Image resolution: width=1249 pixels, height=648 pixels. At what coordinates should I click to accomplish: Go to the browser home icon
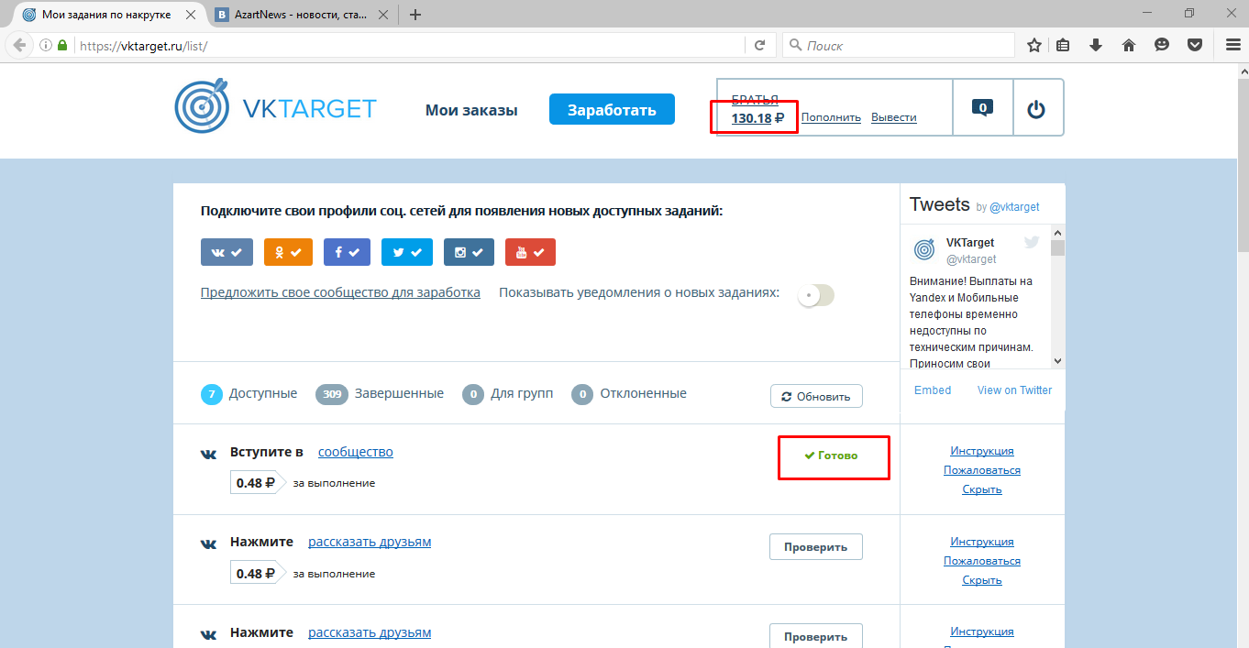(1129, 45)
